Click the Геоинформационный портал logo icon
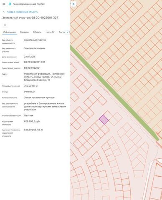This screenshot has height=200, width=162. click(x=10, y=4)
